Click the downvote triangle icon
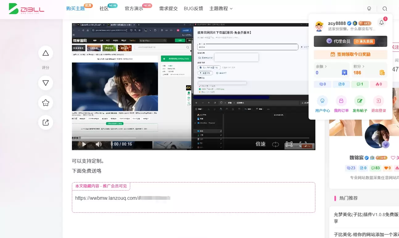 (46, 83)
